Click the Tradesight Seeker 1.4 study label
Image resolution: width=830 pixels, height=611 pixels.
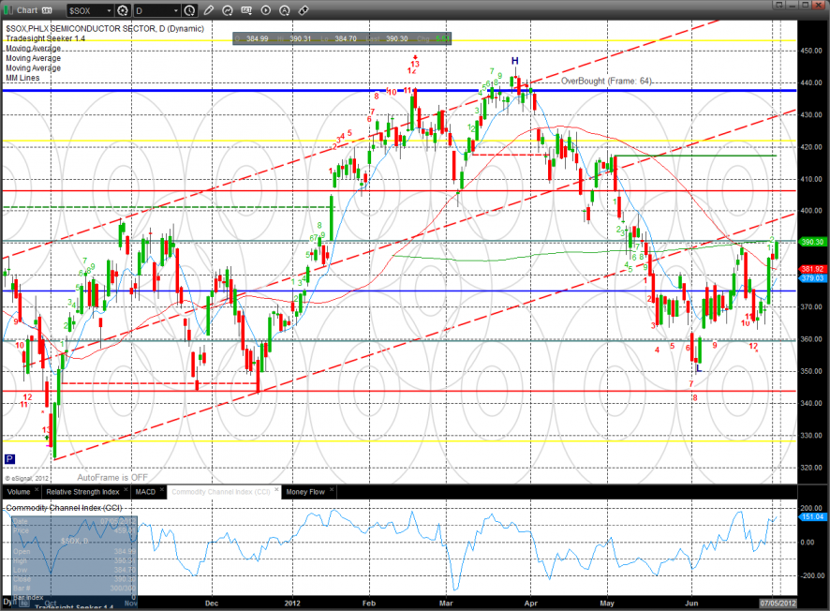pos(46,38)
